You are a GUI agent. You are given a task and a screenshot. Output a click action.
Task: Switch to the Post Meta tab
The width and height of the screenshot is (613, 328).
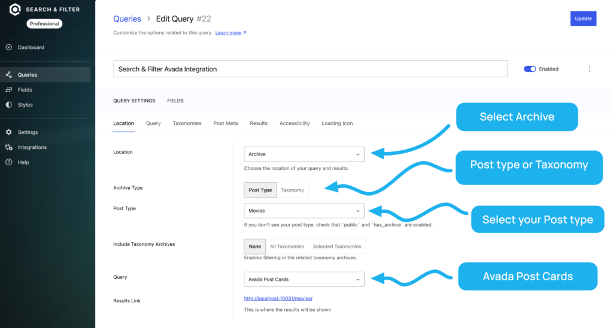pyautogui.click(x=226, y=123)
